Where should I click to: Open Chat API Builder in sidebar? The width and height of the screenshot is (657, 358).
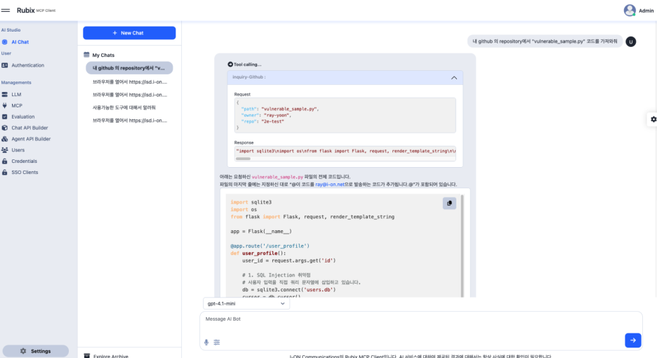[29, 128]
